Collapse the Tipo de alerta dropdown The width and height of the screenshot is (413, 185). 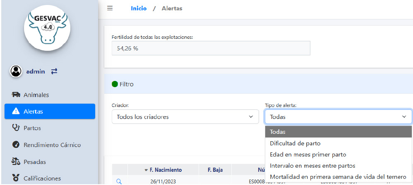338,117
